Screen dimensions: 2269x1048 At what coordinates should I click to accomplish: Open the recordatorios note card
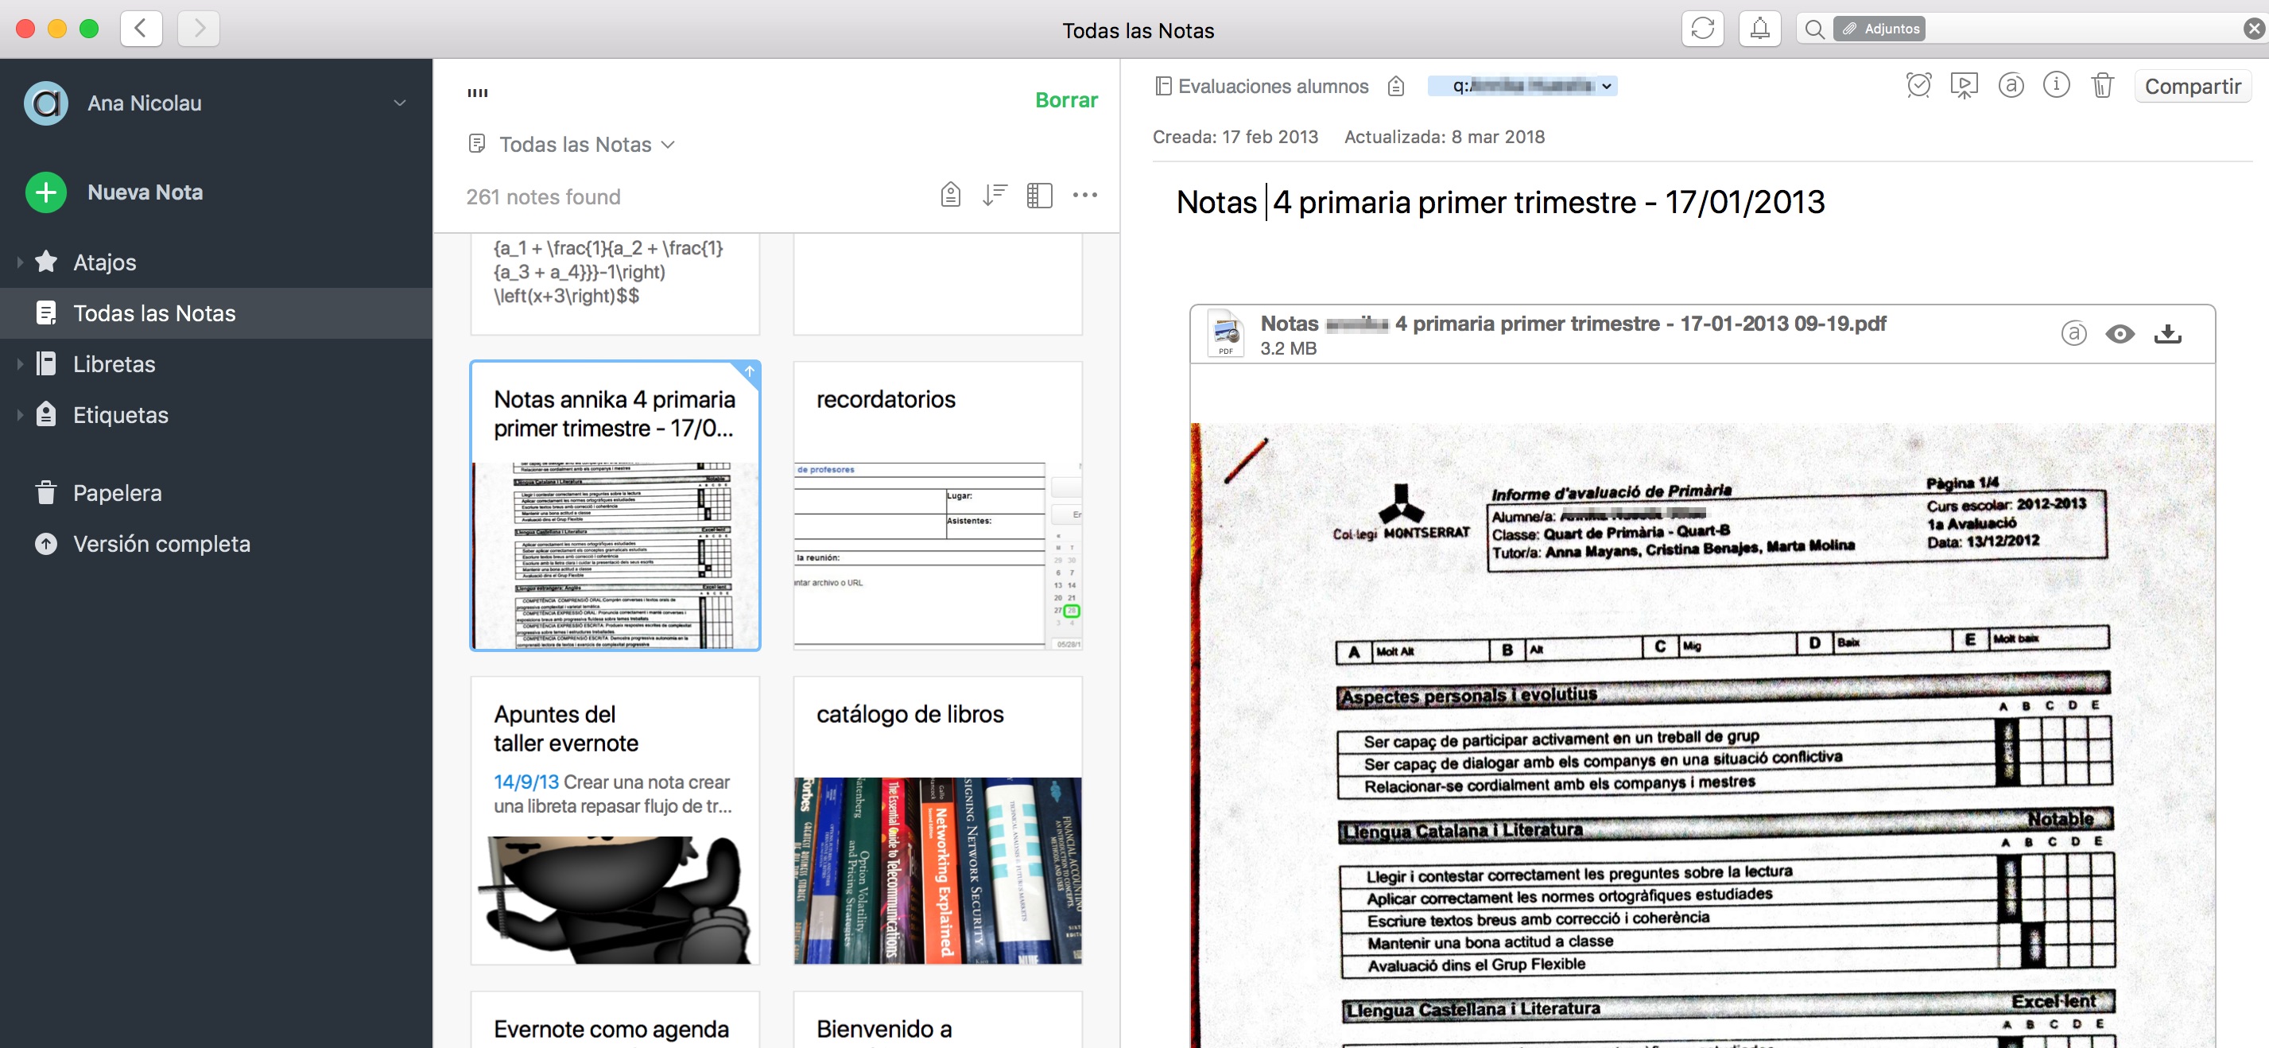point(937,506)
